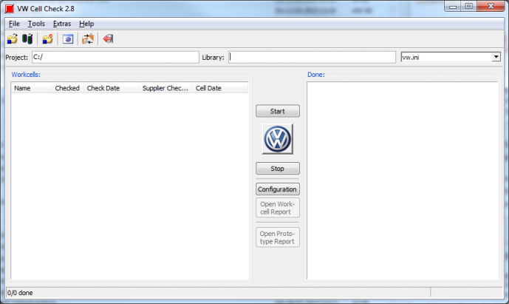Click the open library toolbar icon
Viewport: 509px width, 304px height.
point(27,39)
